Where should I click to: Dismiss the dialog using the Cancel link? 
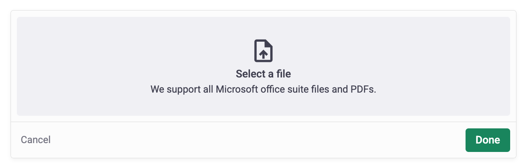pos(36,140)
